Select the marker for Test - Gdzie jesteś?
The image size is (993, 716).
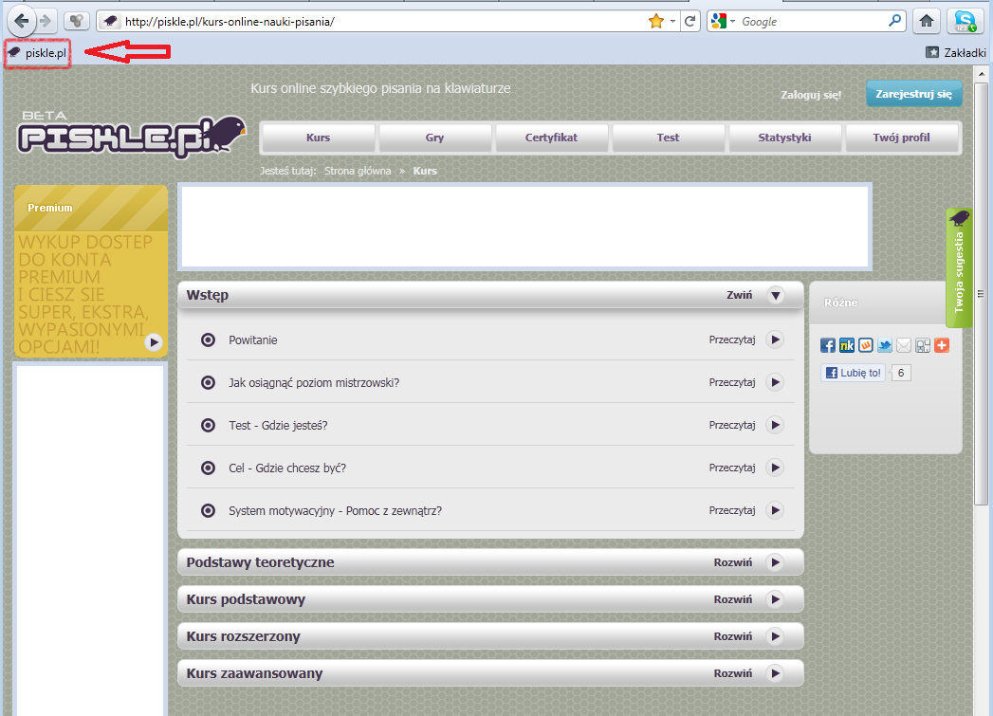(208, 426)
